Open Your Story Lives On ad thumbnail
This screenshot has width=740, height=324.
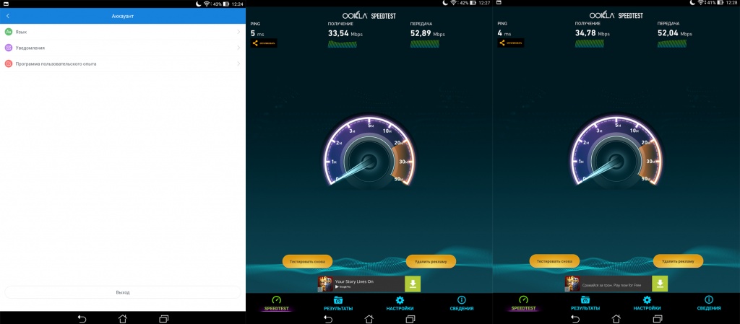(325, 284)
